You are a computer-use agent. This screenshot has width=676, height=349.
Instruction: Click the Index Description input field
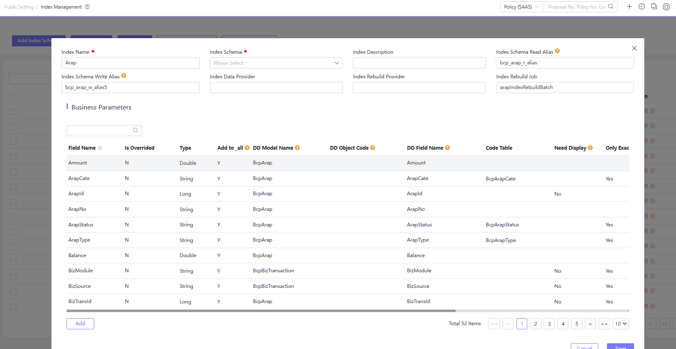[419, 63]
